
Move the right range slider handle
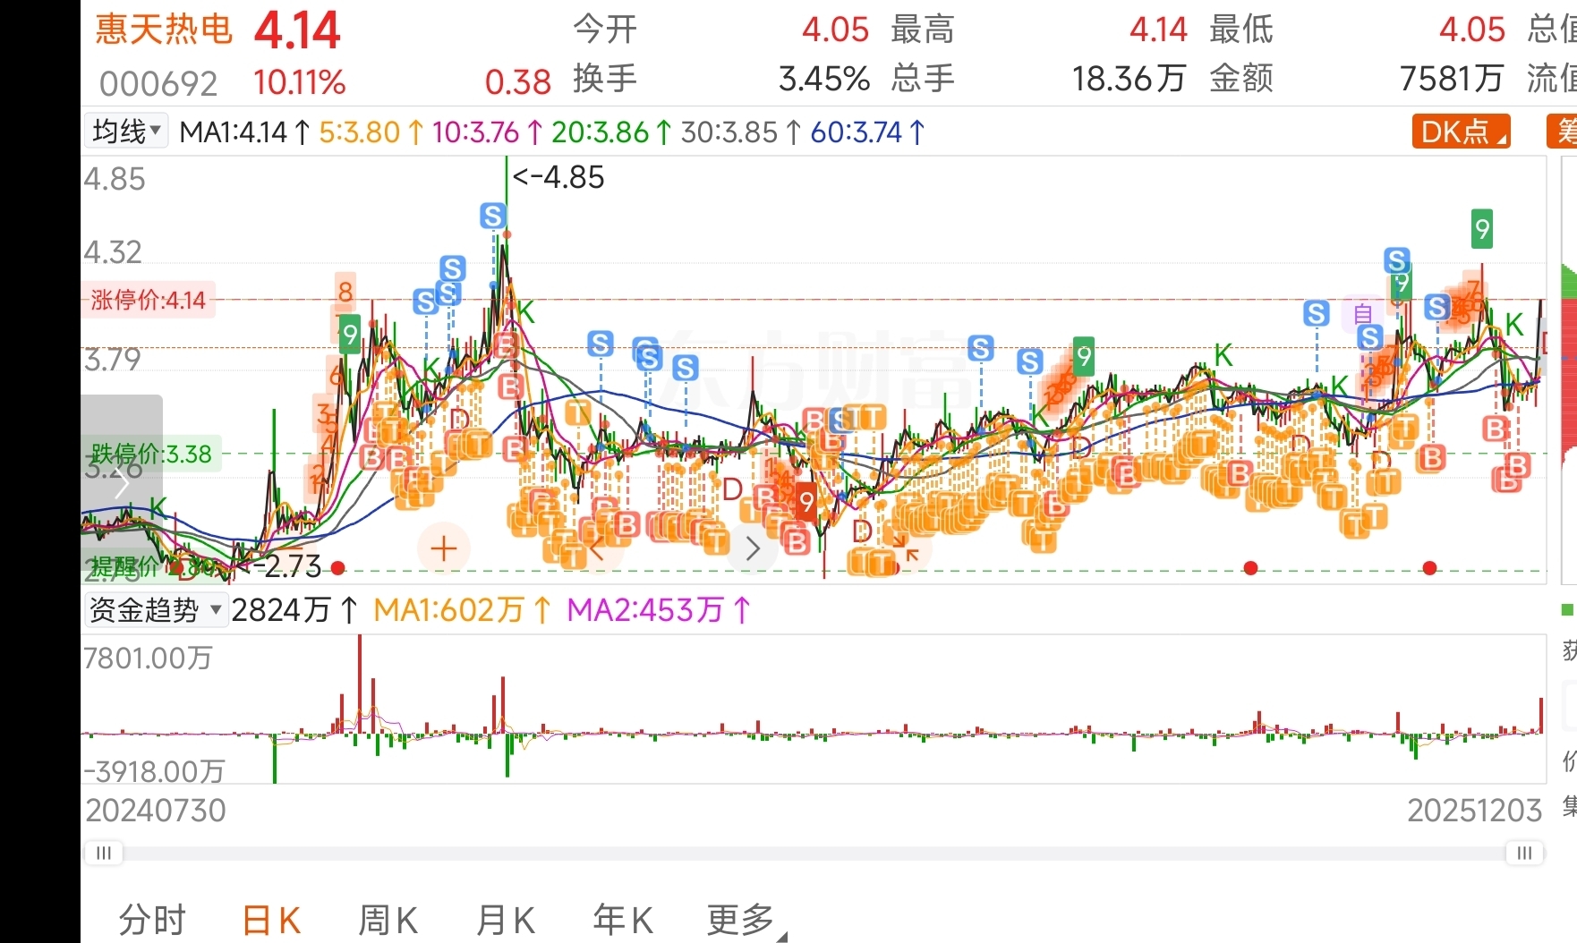(1524, 853)
